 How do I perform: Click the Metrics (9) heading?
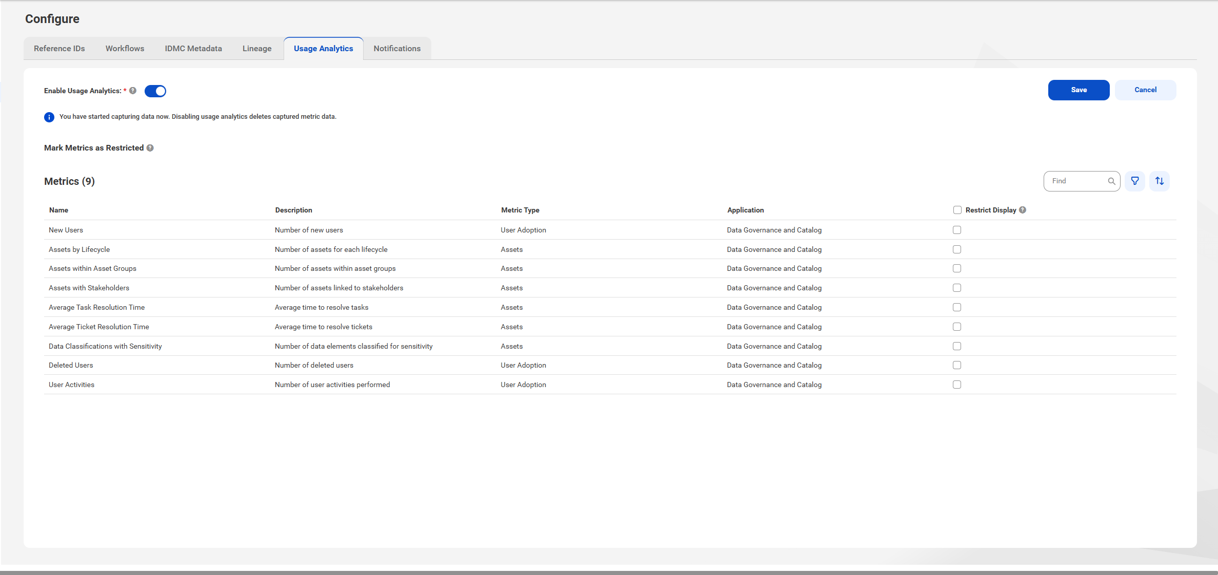pos(69,182)
